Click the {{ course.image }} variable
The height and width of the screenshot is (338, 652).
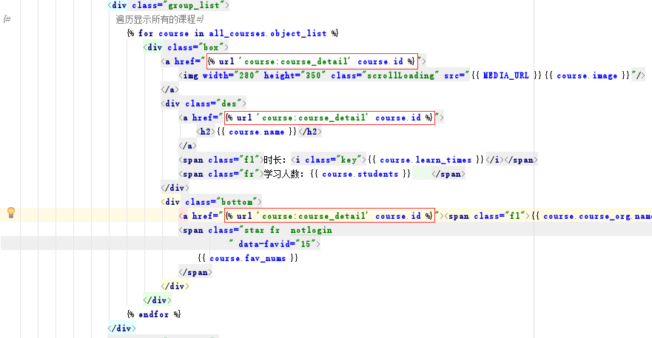[x=587, y=75]
